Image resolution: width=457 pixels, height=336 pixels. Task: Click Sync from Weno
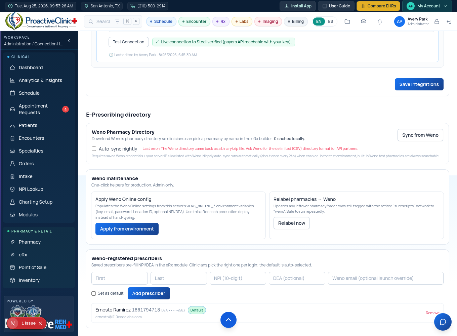(x=420, y=135)
